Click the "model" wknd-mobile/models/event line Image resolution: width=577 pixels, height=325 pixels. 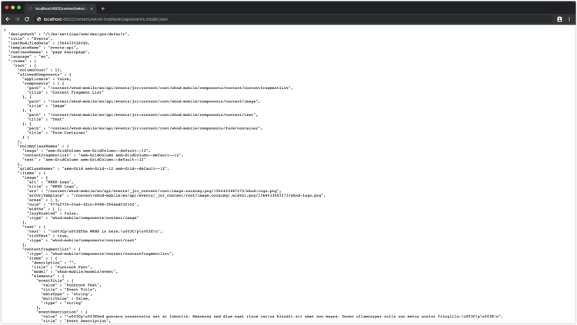pyautogui.click(x=75, y=272)
